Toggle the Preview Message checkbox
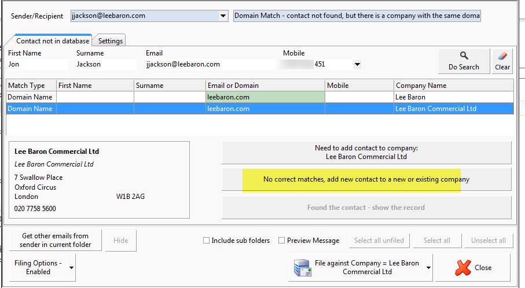 [x=282, y=241]
